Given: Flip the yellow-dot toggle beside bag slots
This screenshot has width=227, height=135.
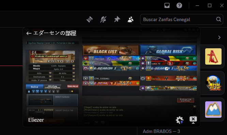Looking at the screenshot, I should [71, 91].
